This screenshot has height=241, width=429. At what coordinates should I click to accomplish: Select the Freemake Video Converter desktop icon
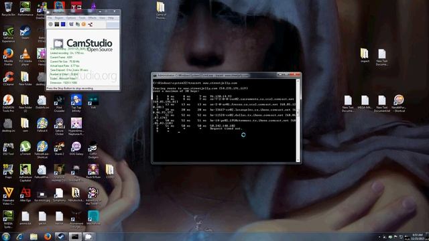8,196
